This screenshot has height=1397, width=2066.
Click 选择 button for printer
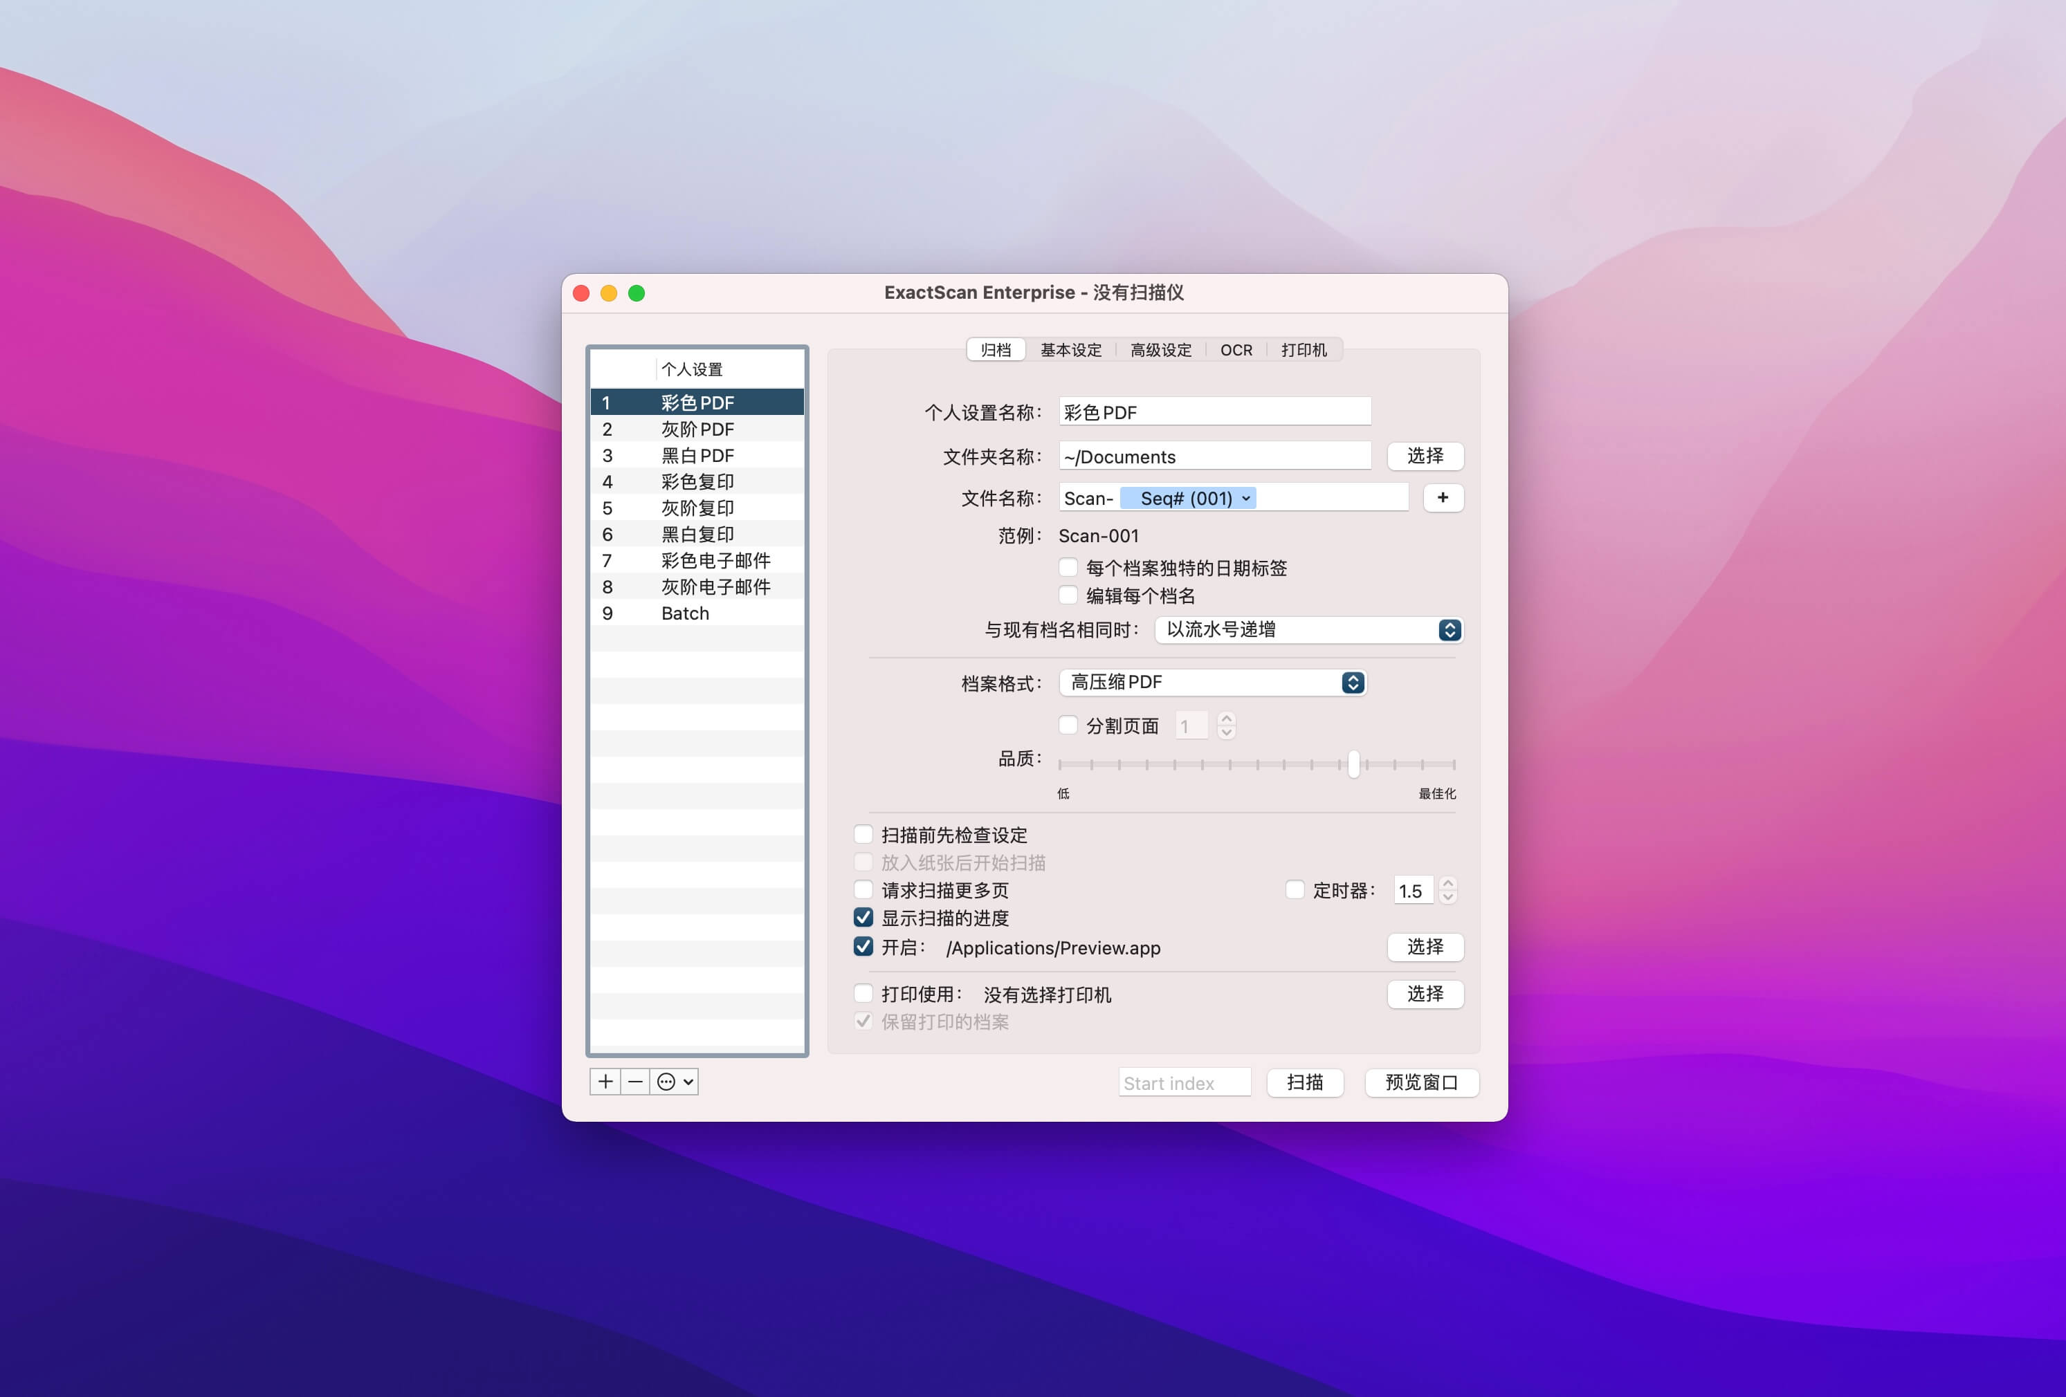pyautogui.click(x=1425, y=994)
